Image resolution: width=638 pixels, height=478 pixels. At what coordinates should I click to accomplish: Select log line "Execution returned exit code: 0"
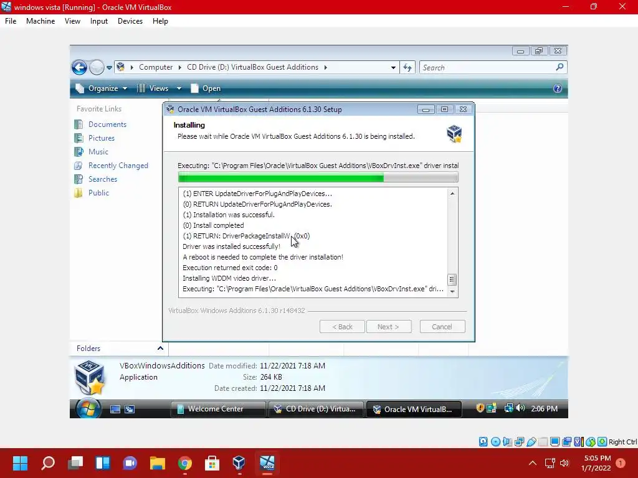coord(230,268)
